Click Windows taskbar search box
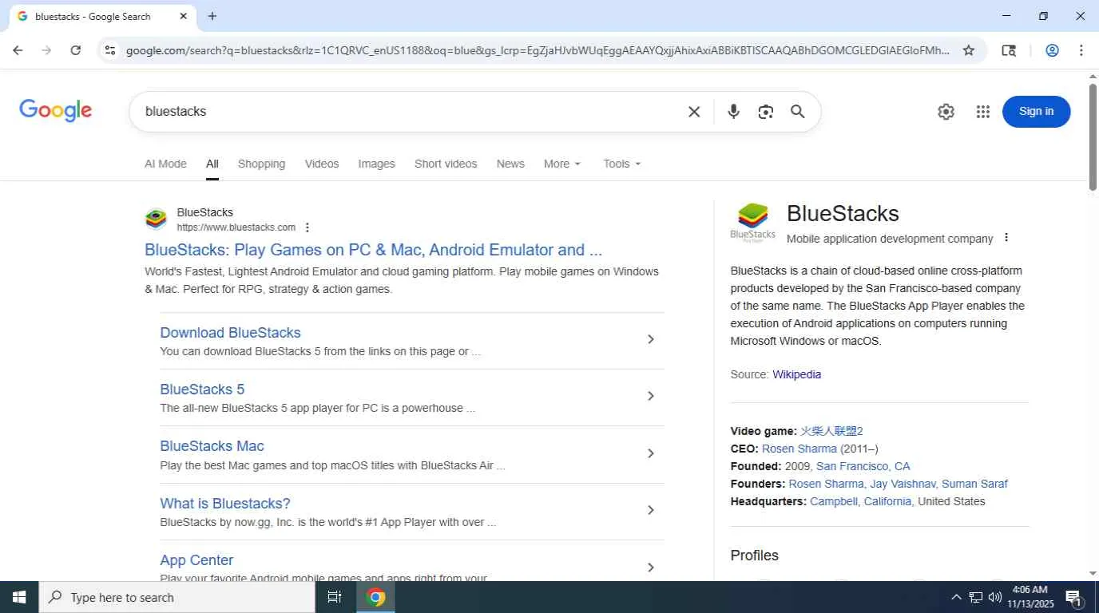This screenshot has width=1099, height=613. tap(177, 597)
